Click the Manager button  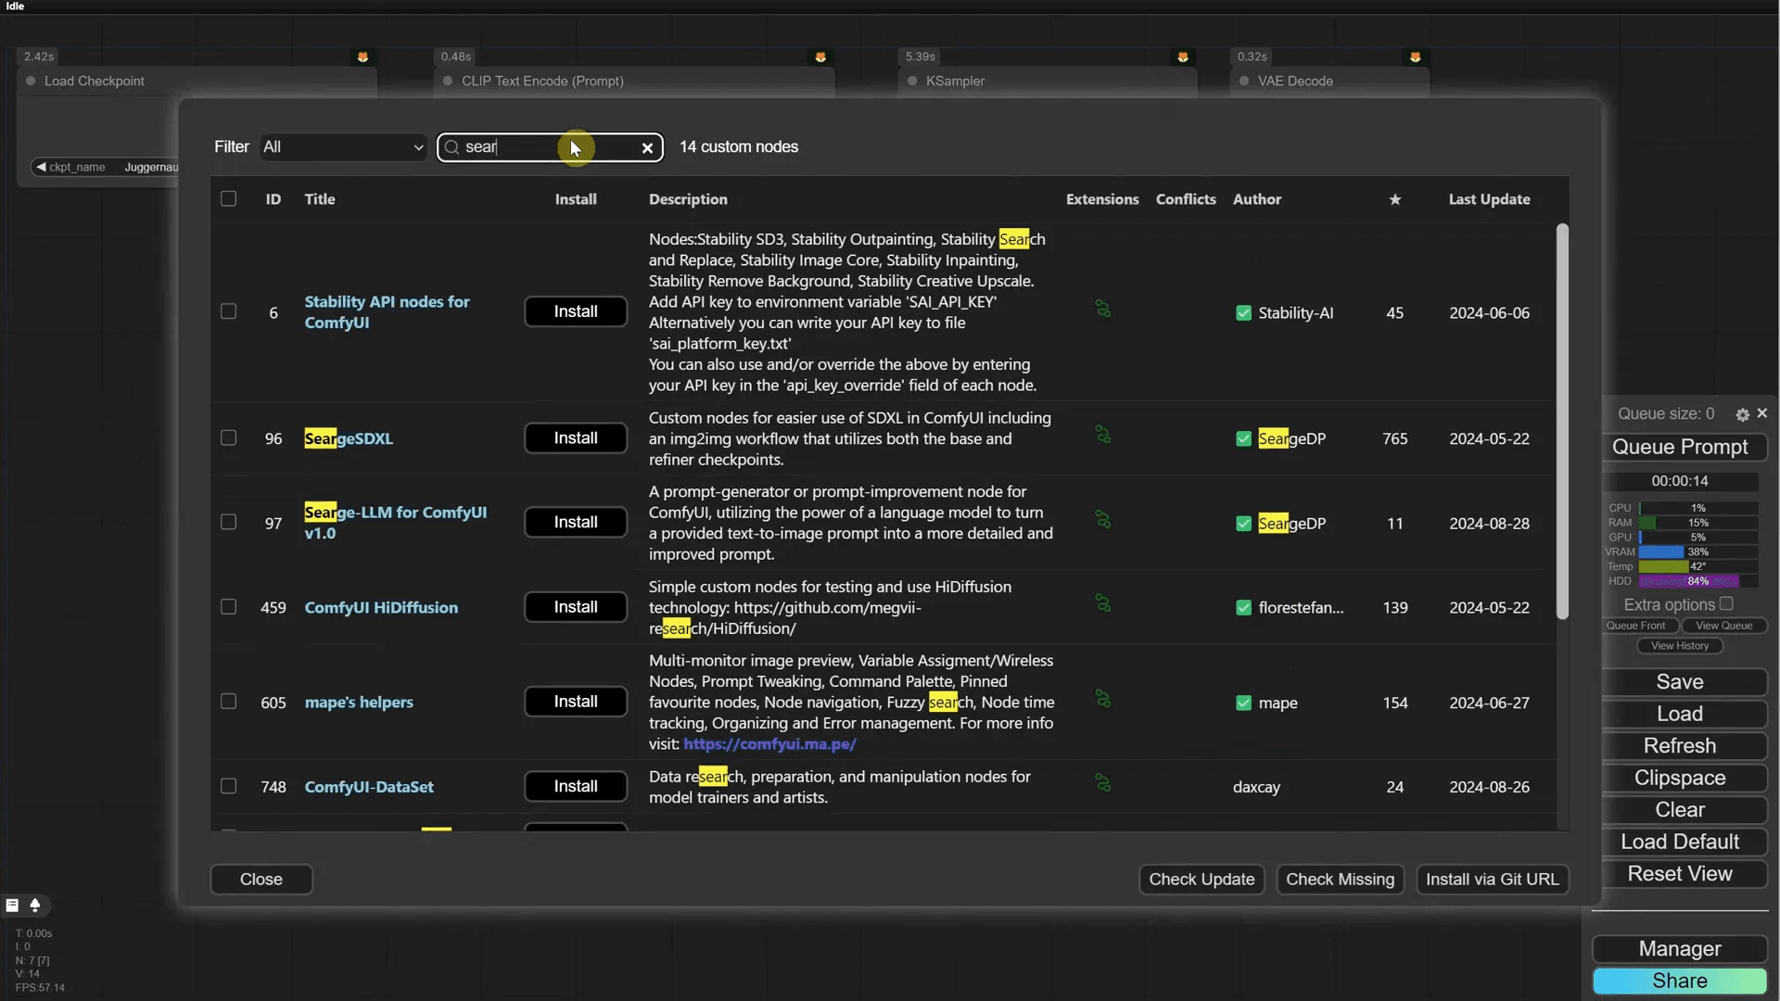[1680, 949]
